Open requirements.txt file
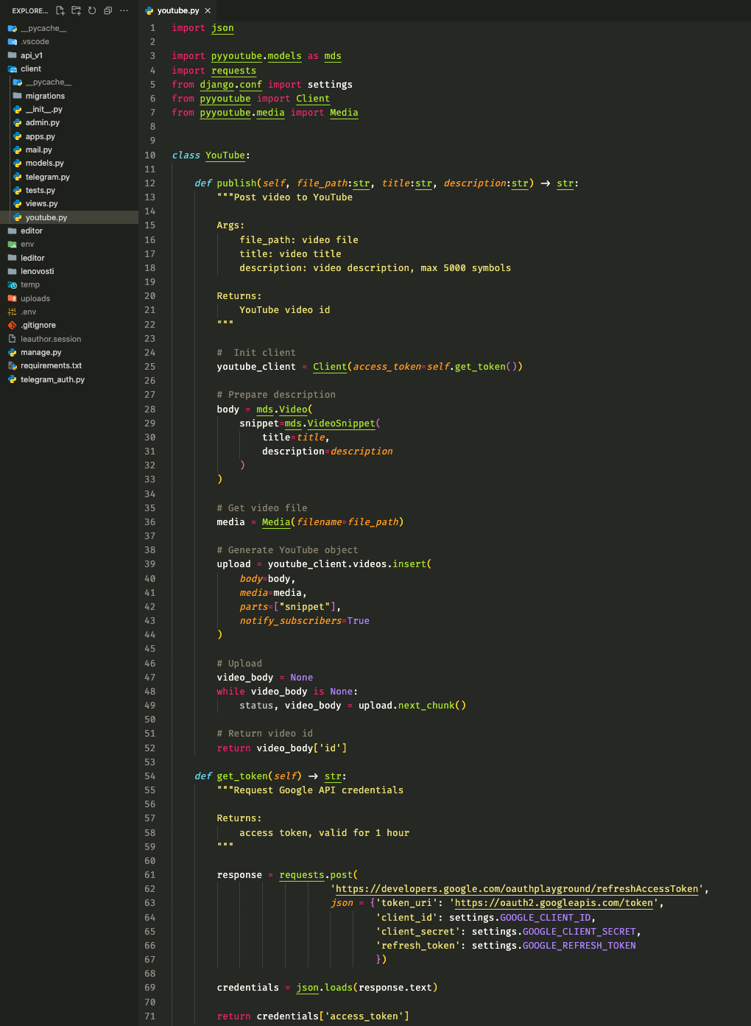The width and height of the screenshot is (751, 1026). click(69, 365)
